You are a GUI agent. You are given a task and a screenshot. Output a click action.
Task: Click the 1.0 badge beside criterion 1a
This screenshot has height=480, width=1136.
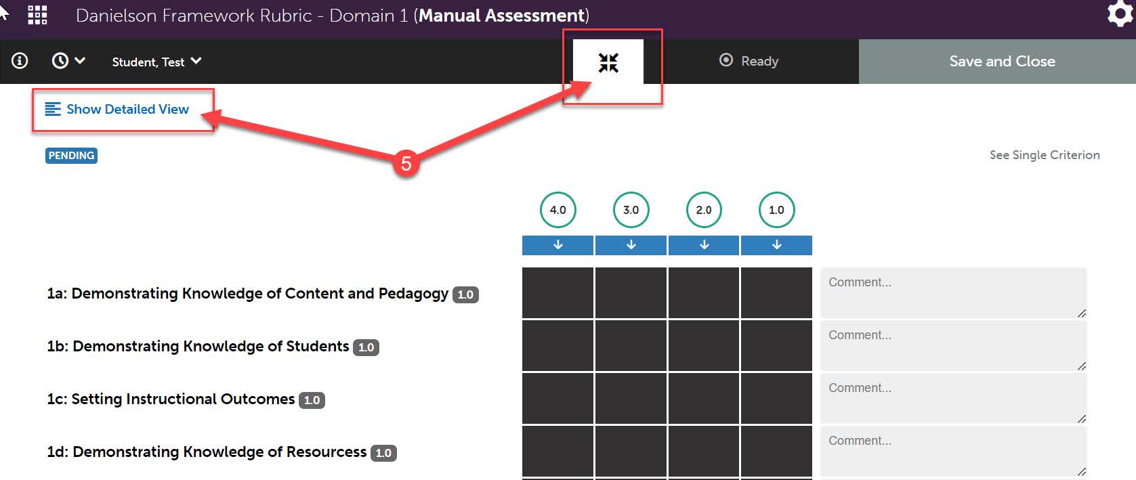(x=465, y=294)
